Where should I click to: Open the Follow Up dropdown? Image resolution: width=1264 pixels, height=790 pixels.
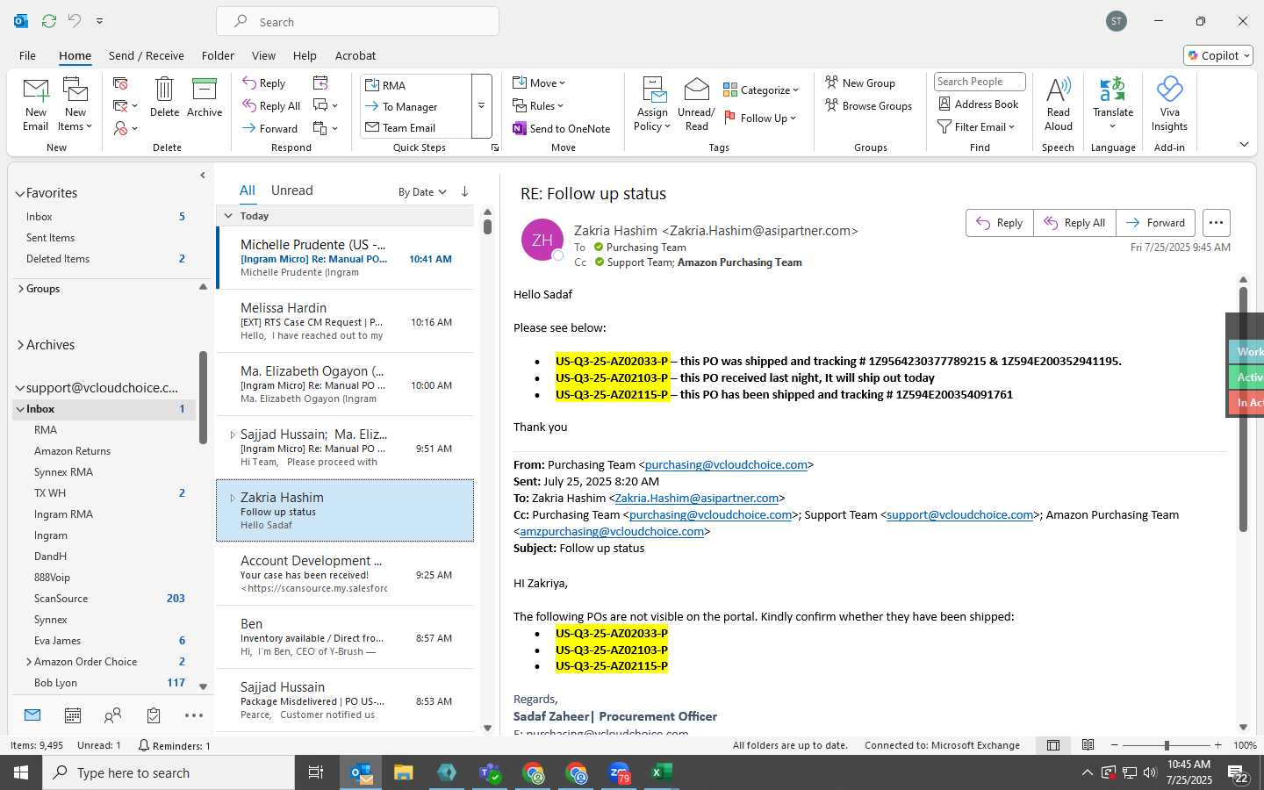[760, 118]
